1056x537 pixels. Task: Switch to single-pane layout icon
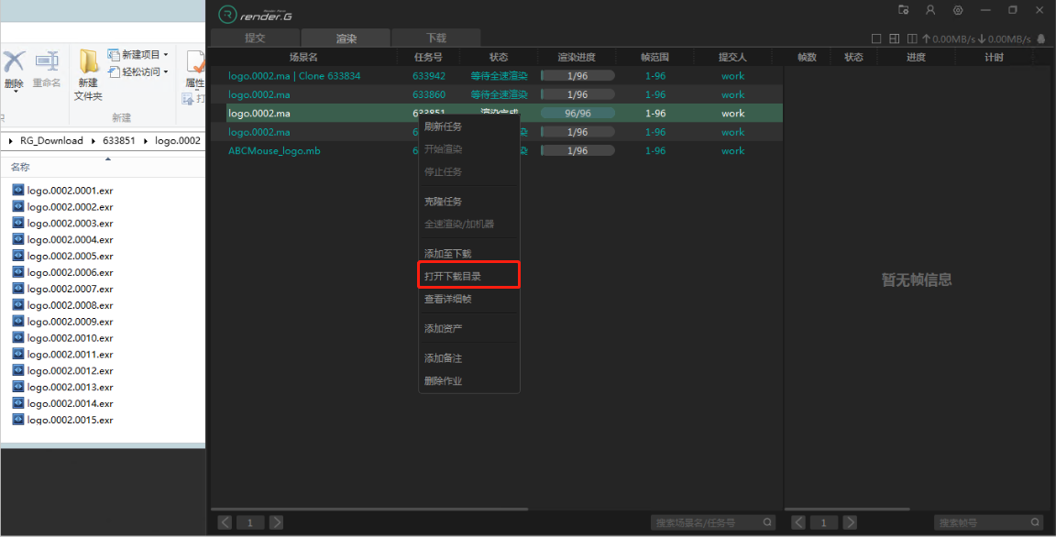point(876,38)
